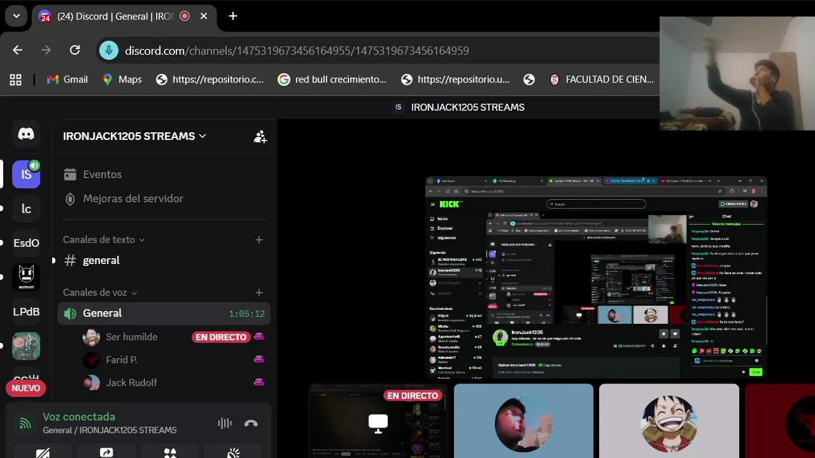Click the browser forward arrow
The image size is (815, 458).
click(46, 50)
